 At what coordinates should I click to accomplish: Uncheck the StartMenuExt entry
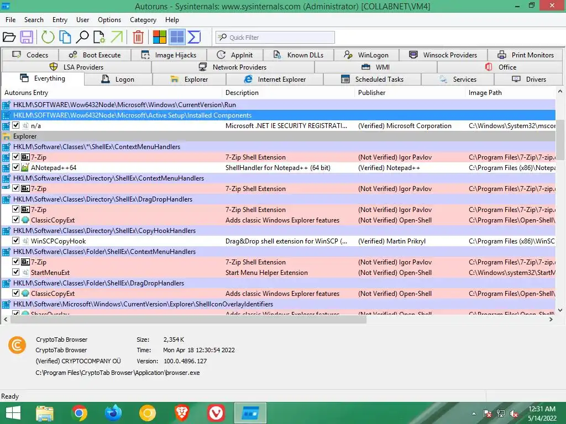click(x=15, y=272)
